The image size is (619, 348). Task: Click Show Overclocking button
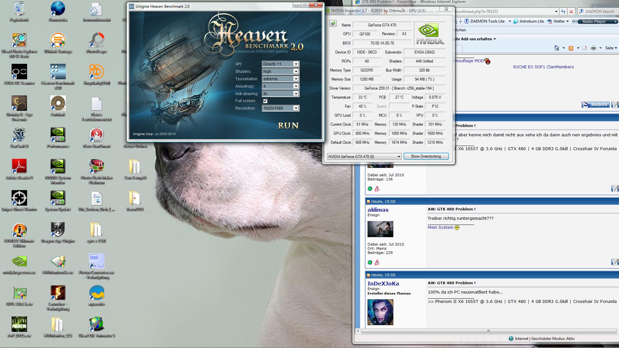426,156
